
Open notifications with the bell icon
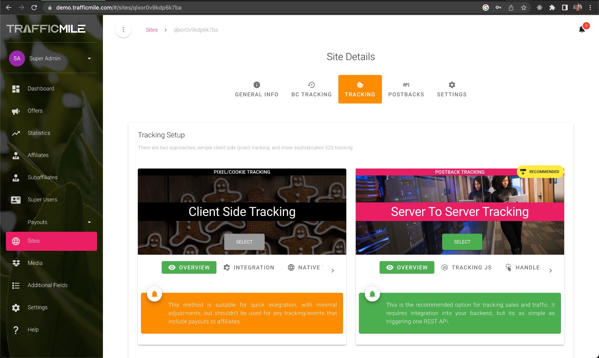581,29
